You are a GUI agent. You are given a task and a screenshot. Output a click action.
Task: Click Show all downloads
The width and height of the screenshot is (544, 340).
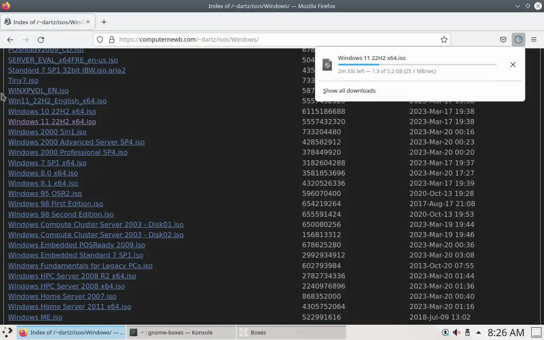[x=349, y=91]
